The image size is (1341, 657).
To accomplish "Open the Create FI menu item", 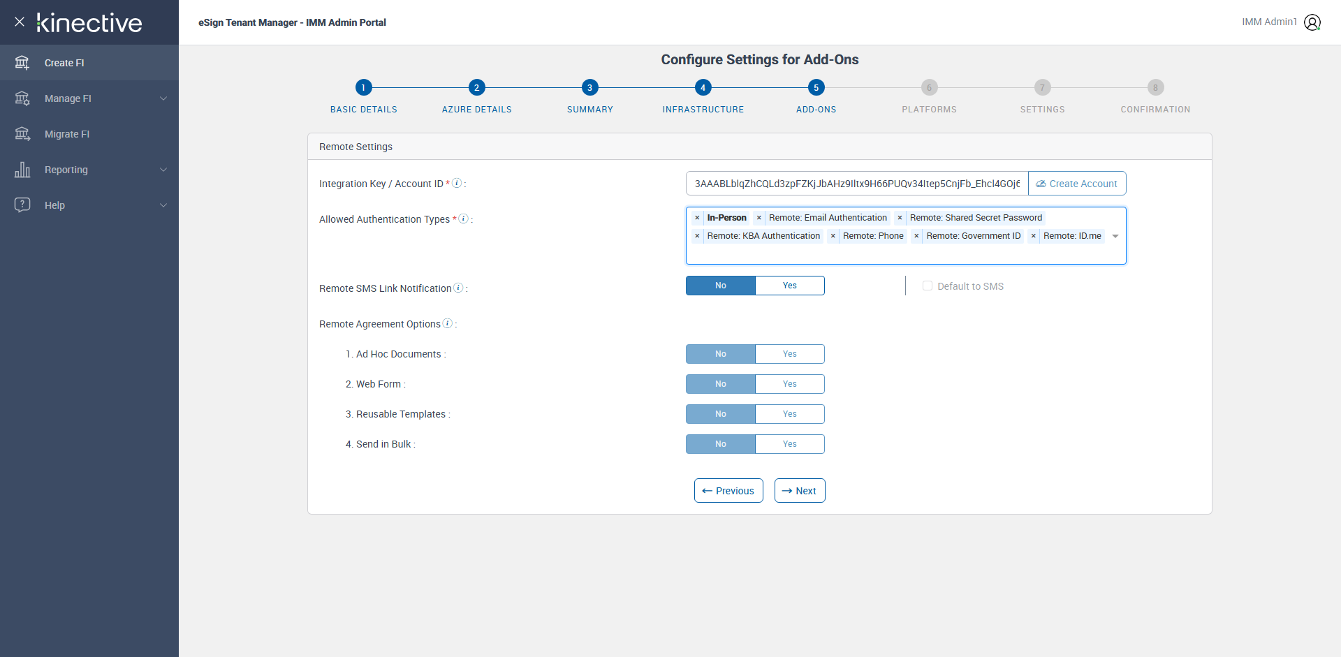I will click(x=89, y=63).
